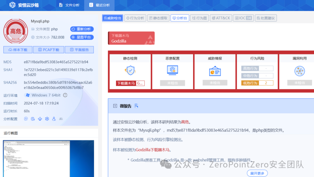Click the 安恒云沙箱 logo icon

tap(13, 5)
